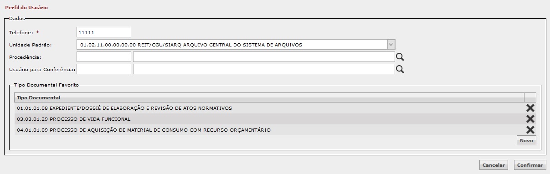Confirm the user profile form
The image size is (550, 174).
pos(530,165)
